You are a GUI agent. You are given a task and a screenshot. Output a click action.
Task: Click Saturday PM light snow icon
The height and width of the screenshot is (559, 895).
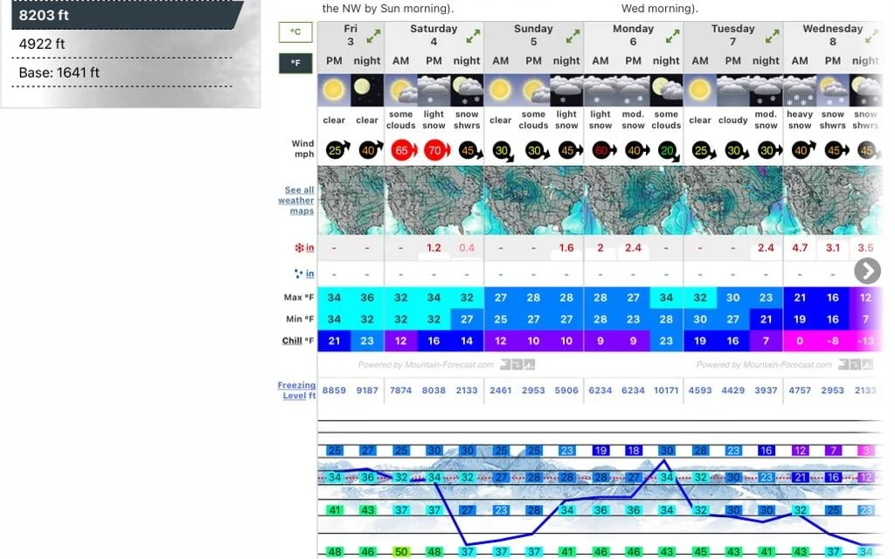434,90
